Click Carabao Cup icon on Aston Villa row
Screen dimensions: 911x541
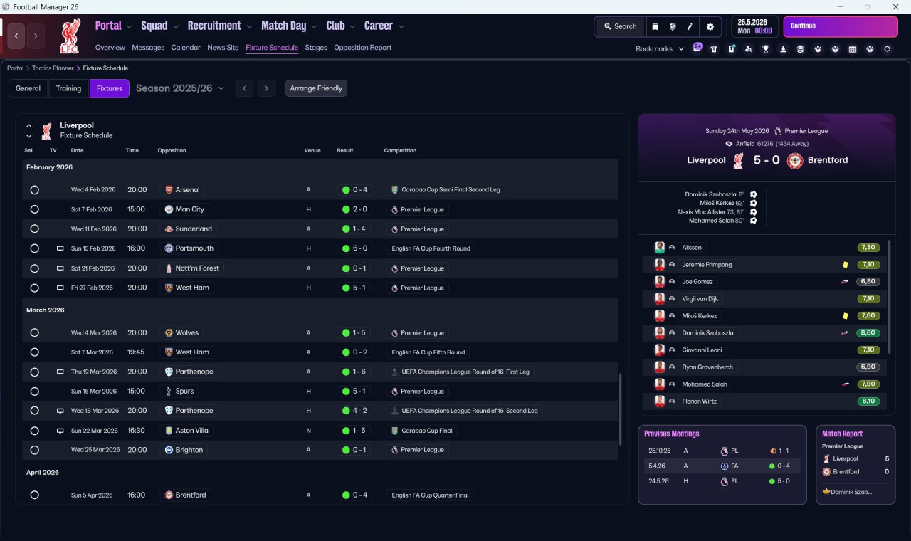[394, 431]
